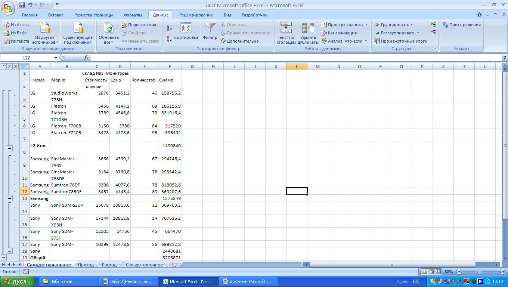Open the Вставка ribbon tab

(x=56, y=15)
